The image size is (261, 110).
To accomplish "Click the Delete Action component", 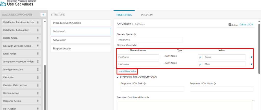I will click(21, 38).
